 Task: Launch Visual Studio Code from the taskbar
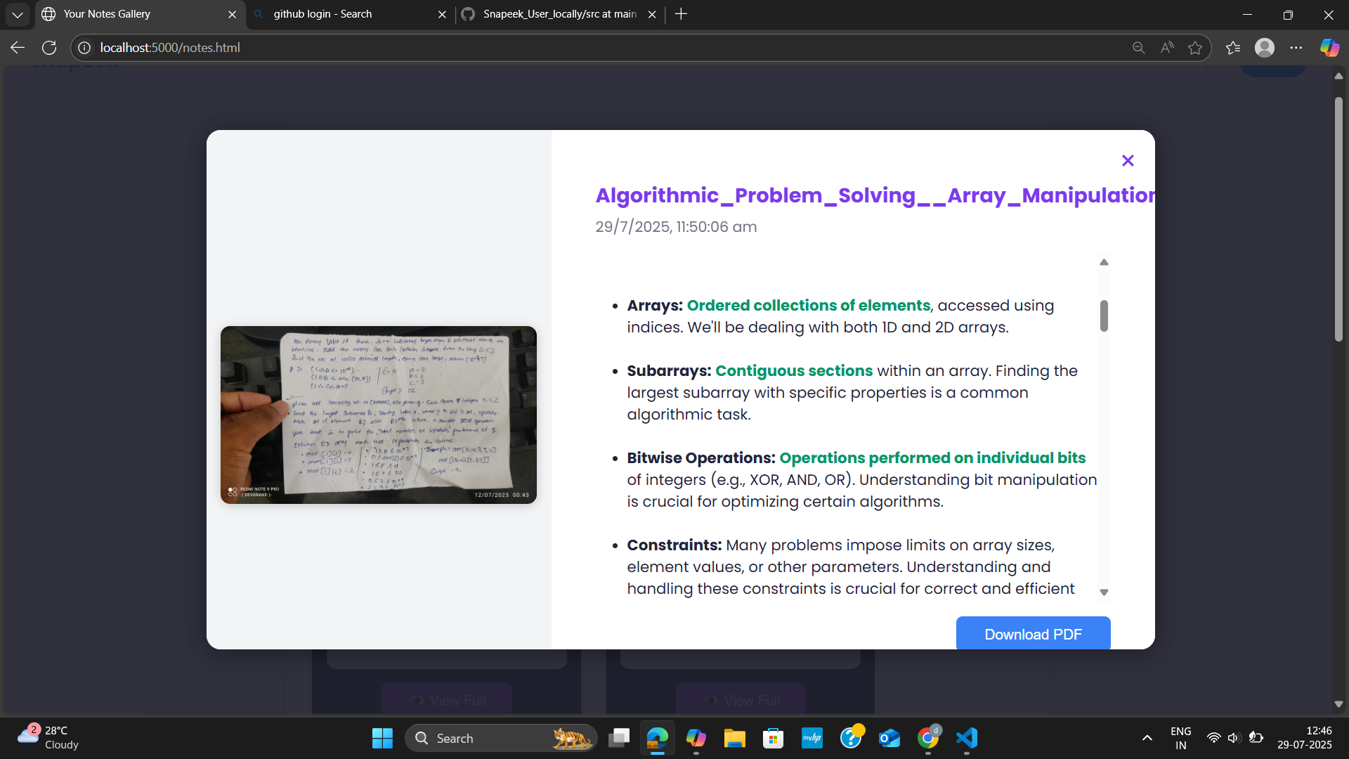[x=966, y=738]
